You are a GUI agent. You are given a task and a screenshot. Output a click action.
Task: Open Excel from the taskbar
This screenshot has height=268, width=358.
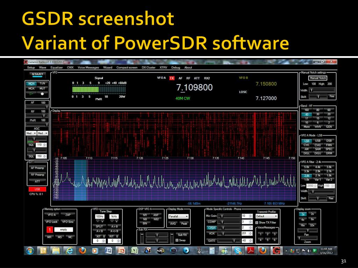tap(135, 251)
